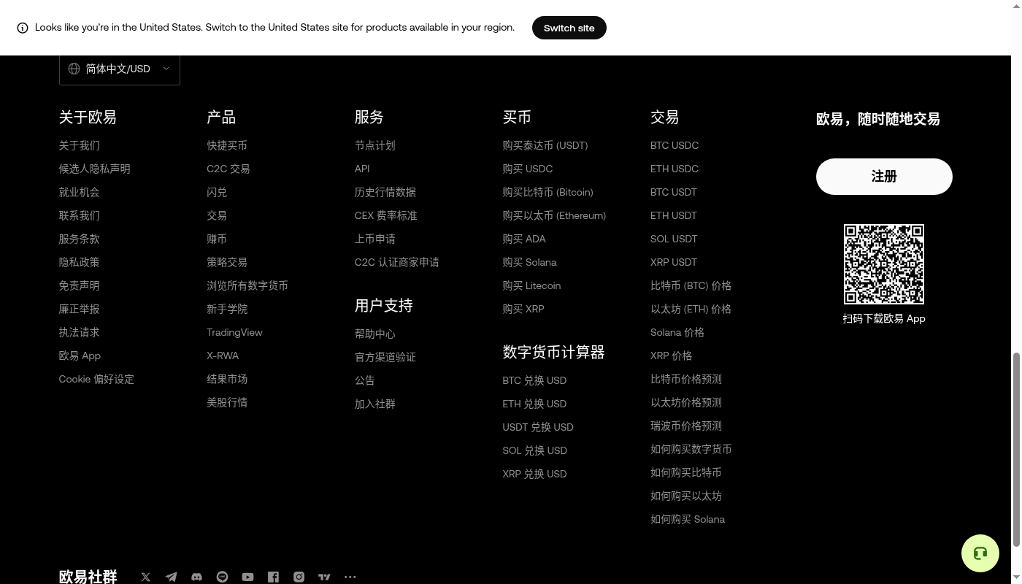Click the page vertical scrollbar thumb
This screenshot has height=584, width=1022.
click(x=1016, y=449)
